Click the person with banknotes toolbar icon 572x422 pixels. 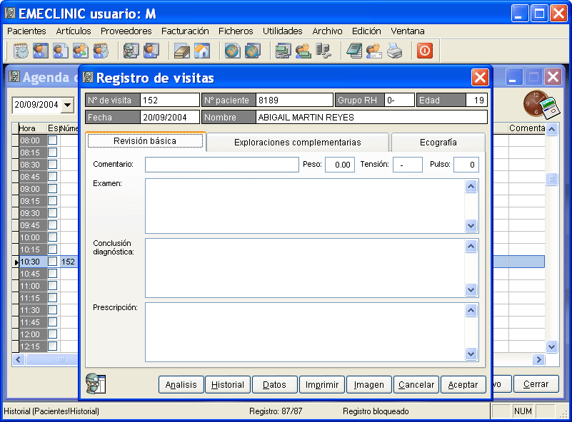click(303, 51)
